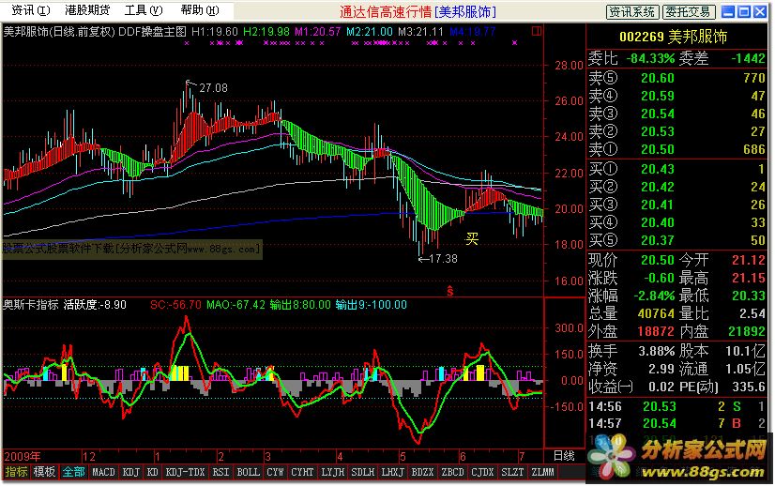Image resolution: width=775 pixels, height=486 pixels.
Task: Switch to the BOLL indicator
Action: tap(248, 472)
